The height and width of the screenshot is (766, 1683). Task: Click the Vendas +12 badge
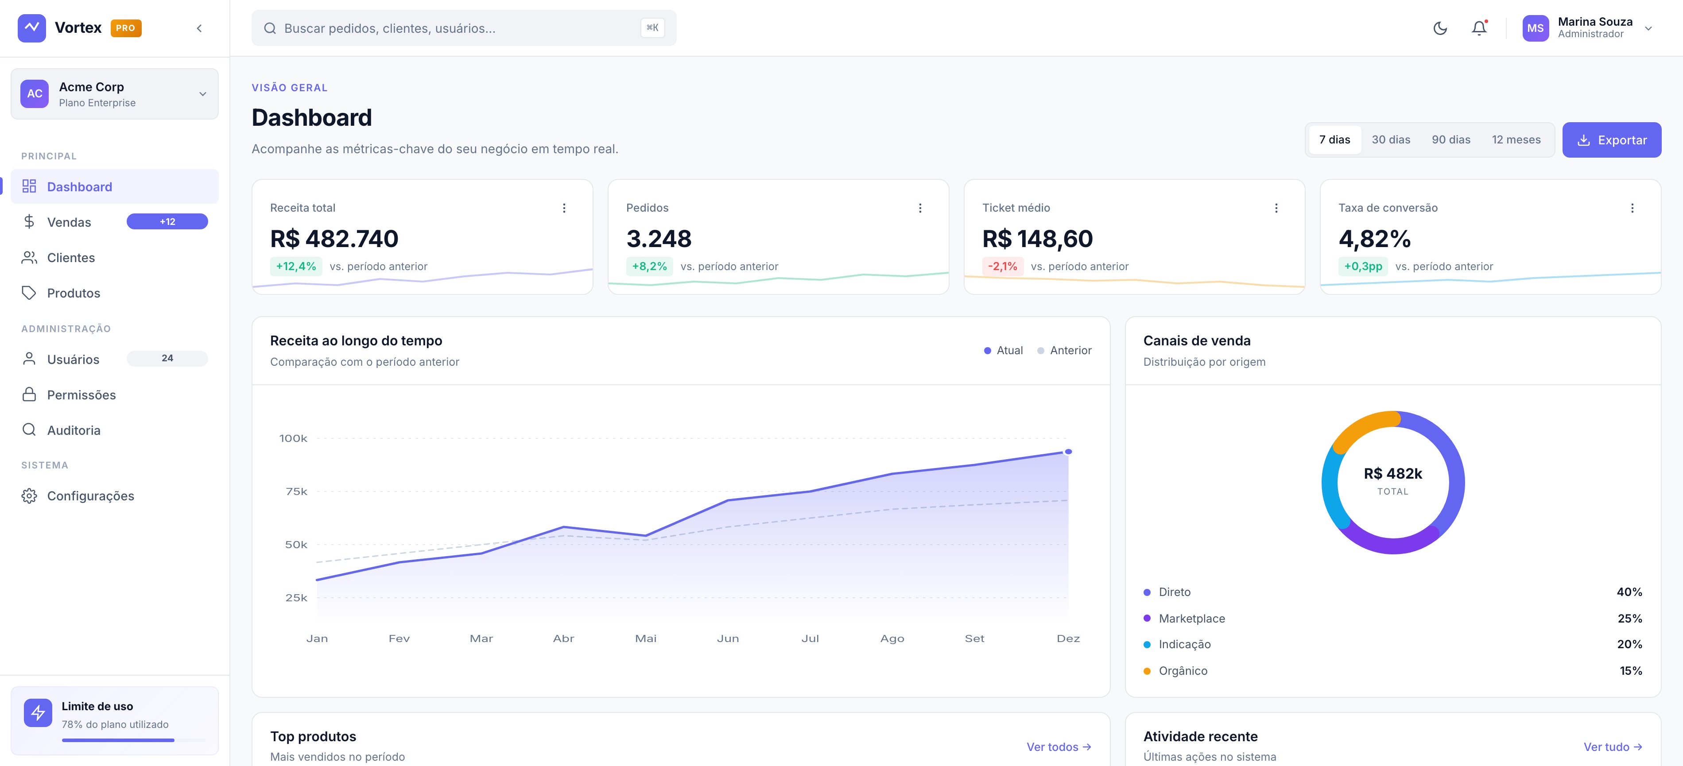point(167,221)
